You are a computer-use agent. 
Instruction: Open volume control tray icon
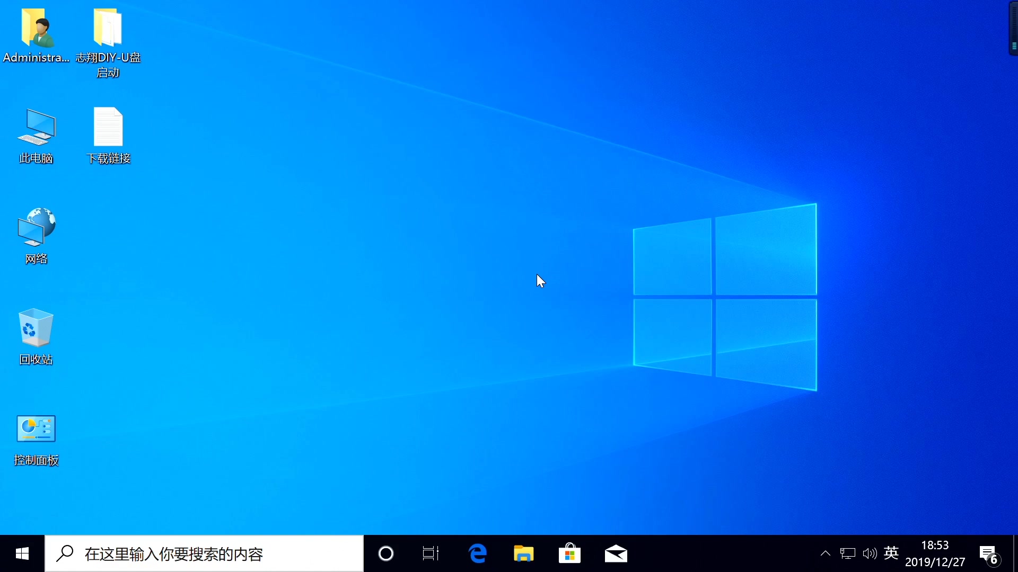(x=870, y=553)
